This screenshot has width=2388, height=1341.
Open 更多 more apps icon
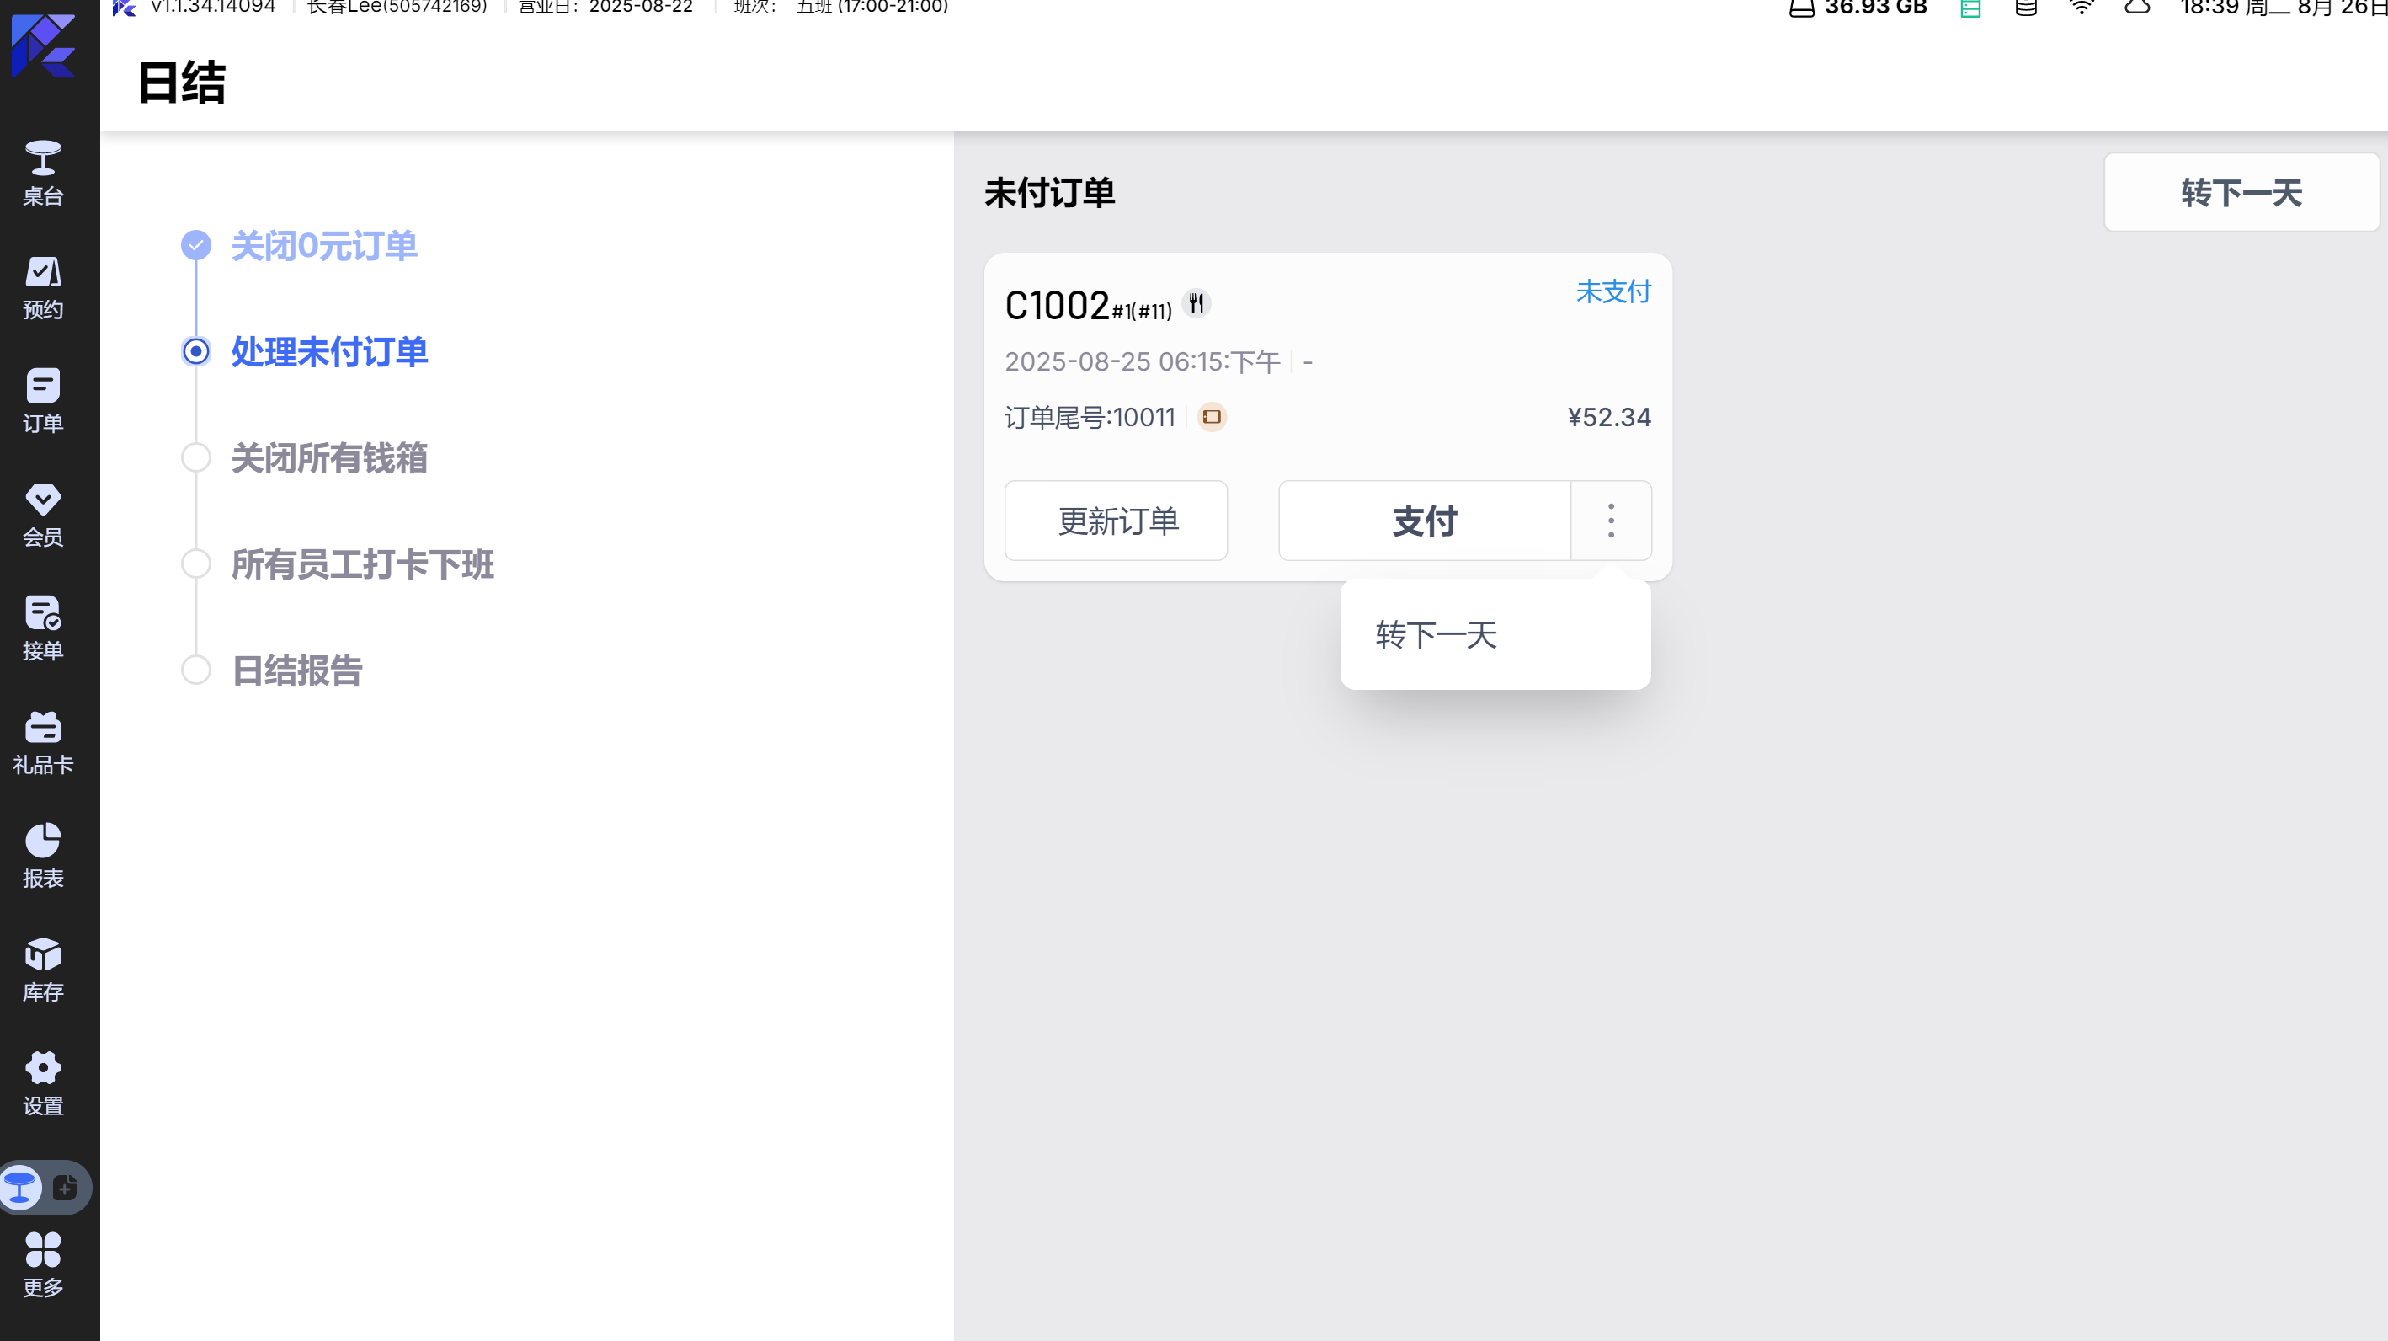[43, 1264]
